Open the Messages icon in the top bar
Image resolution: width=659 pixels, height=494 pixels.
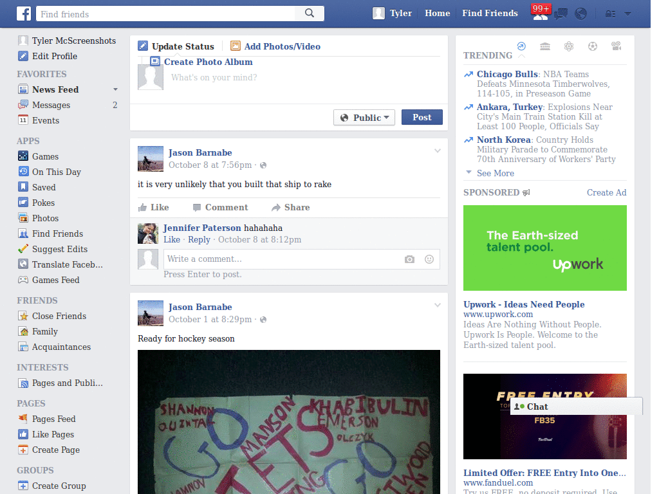click(560, 14)
